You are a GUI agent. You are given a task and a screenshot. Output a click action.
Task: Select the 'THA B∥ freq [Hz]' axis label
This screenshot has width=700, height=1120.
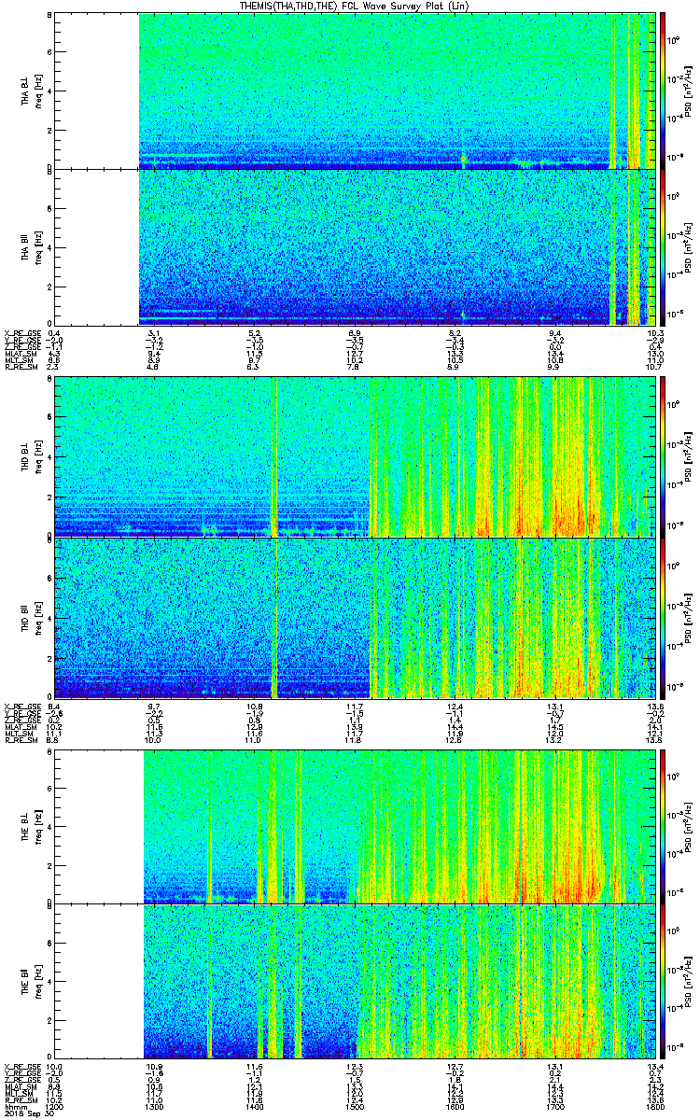[32, 247]
